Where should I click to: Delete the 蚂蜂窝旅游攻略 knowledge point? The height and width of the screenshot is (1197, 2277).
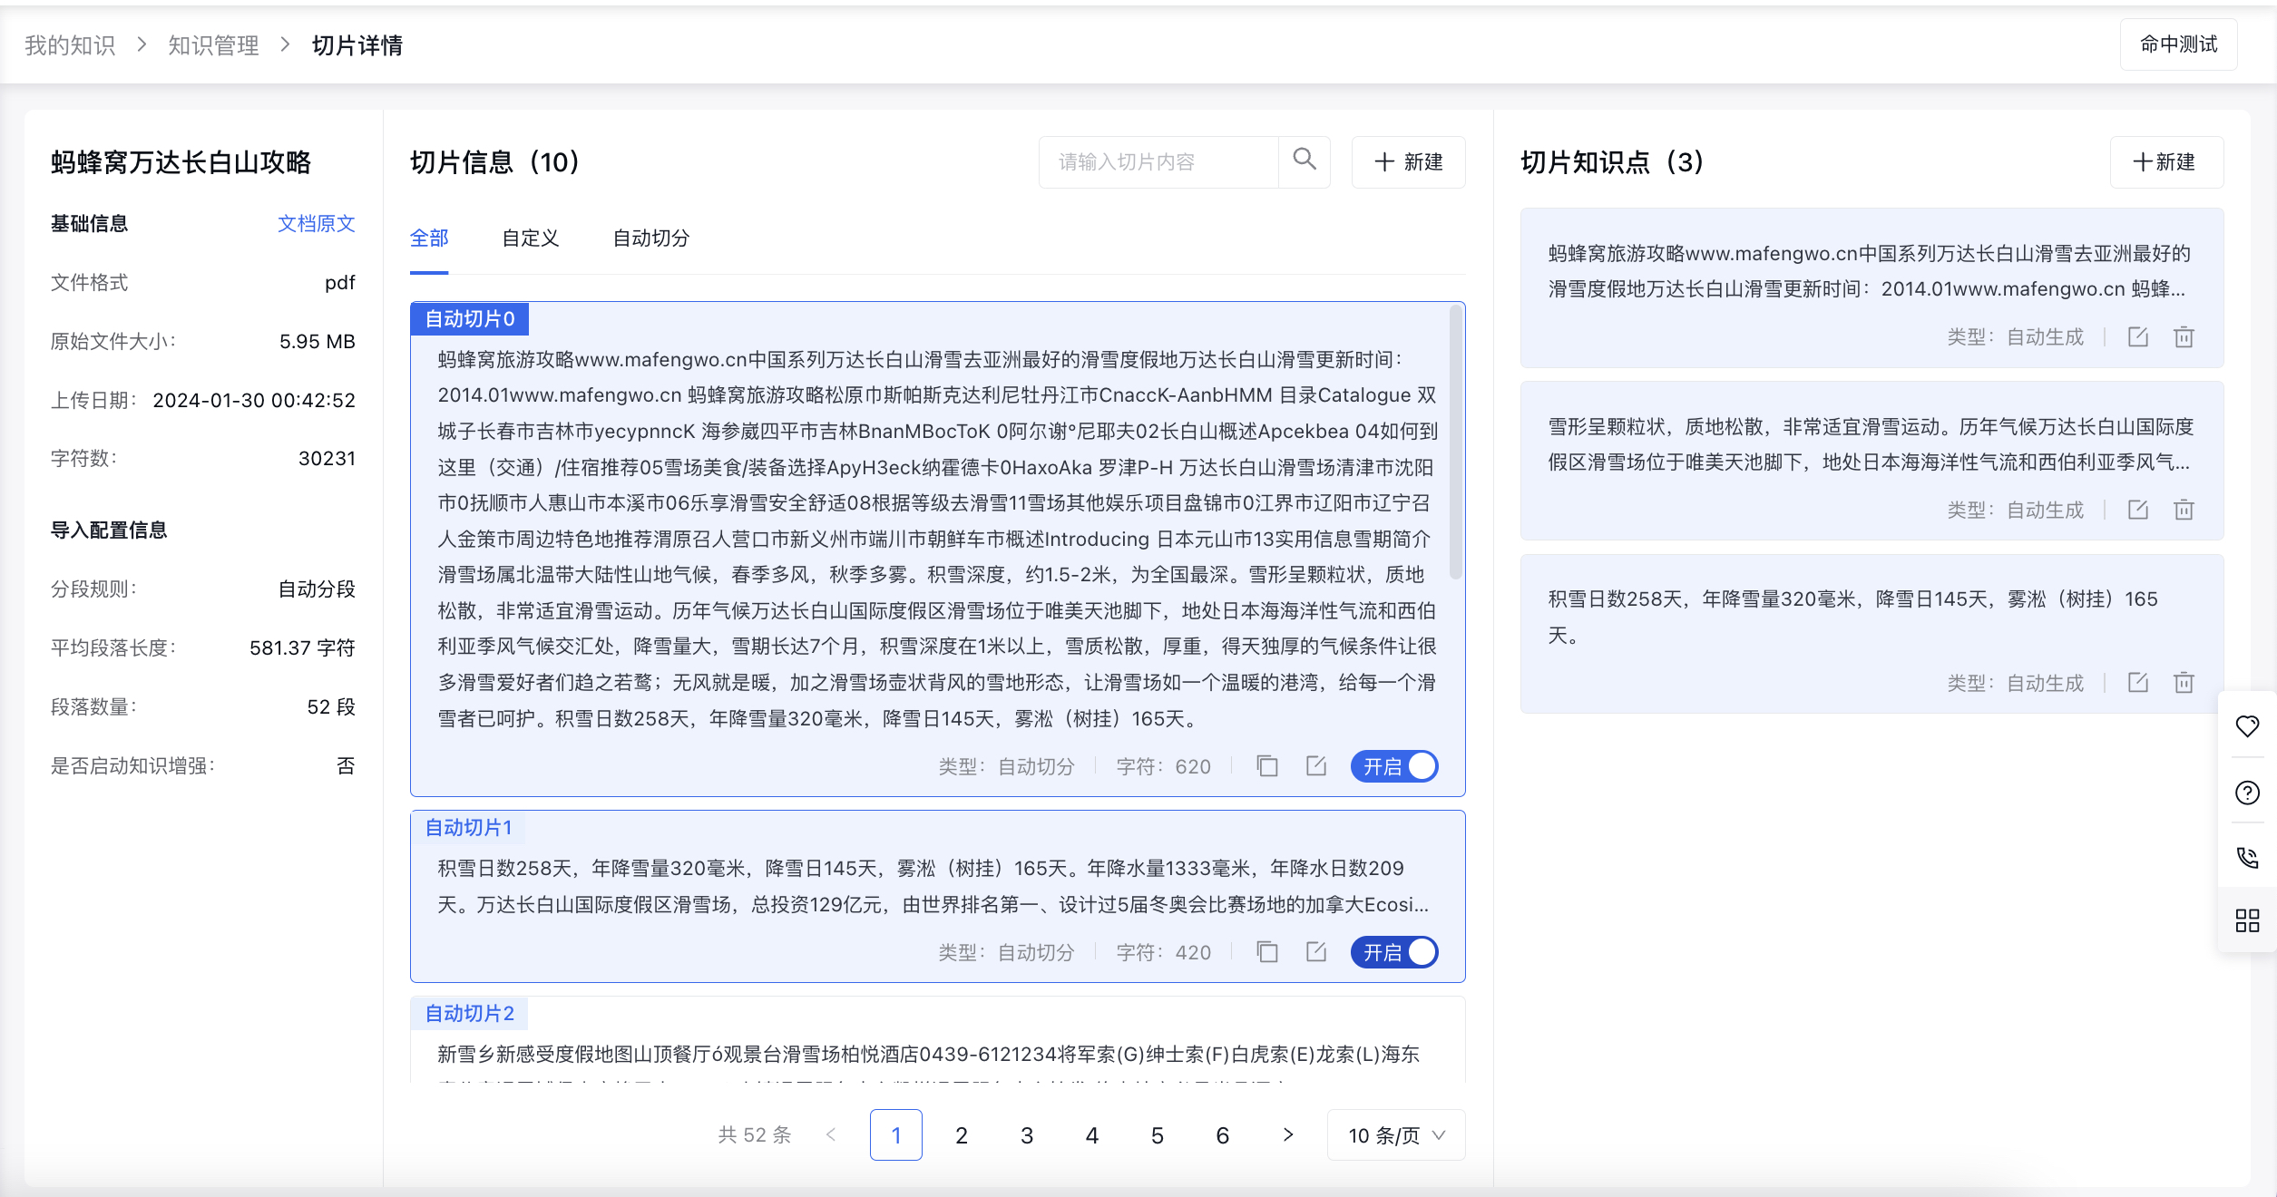click(x=2184, y=337)
